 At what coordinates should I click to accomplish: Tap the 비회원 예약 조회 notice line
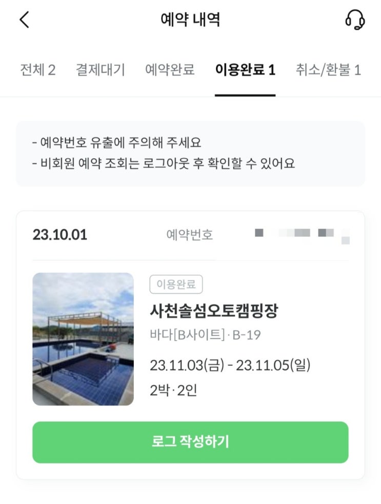click(163, 164)
